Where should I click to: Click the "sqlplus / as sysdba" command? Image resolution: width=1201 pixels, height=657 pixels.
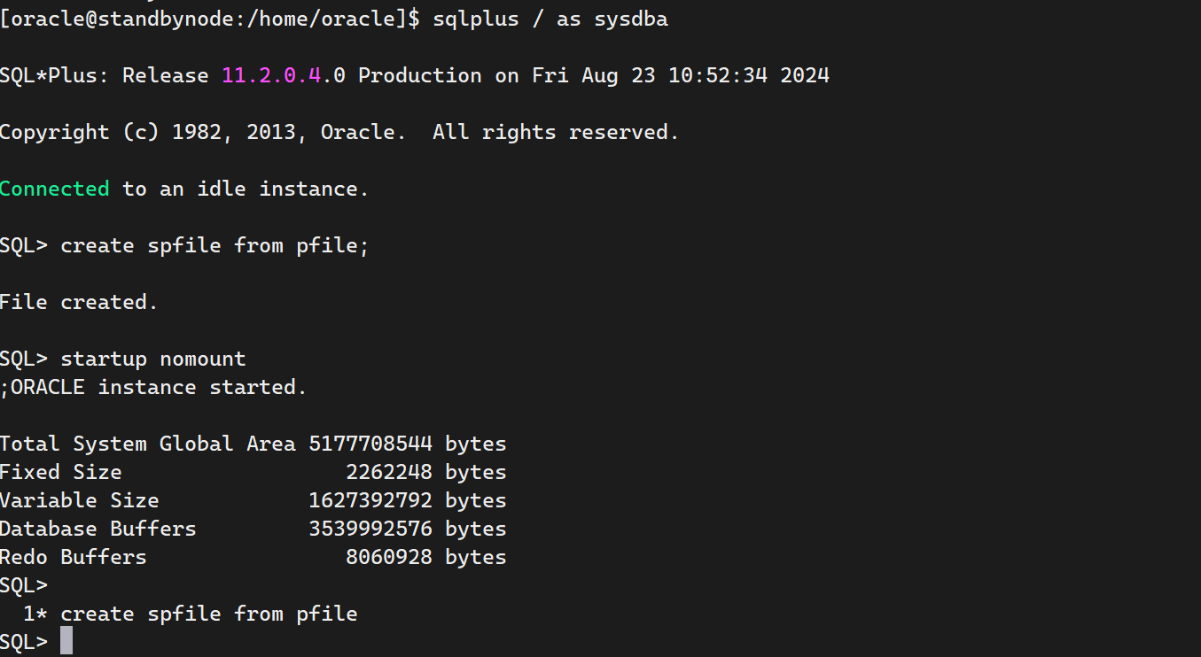tap(550, 19)
